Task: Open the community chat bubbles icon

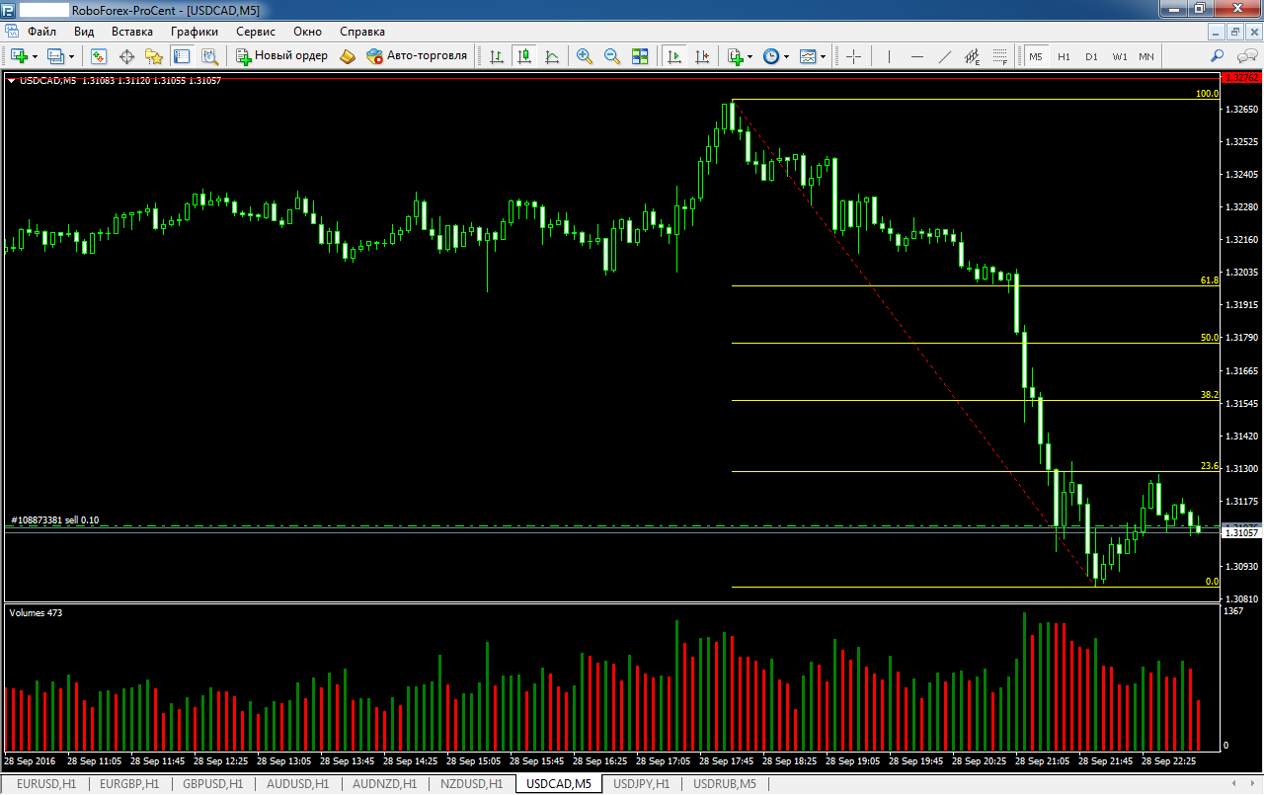Action: [x=1247, y=56]
